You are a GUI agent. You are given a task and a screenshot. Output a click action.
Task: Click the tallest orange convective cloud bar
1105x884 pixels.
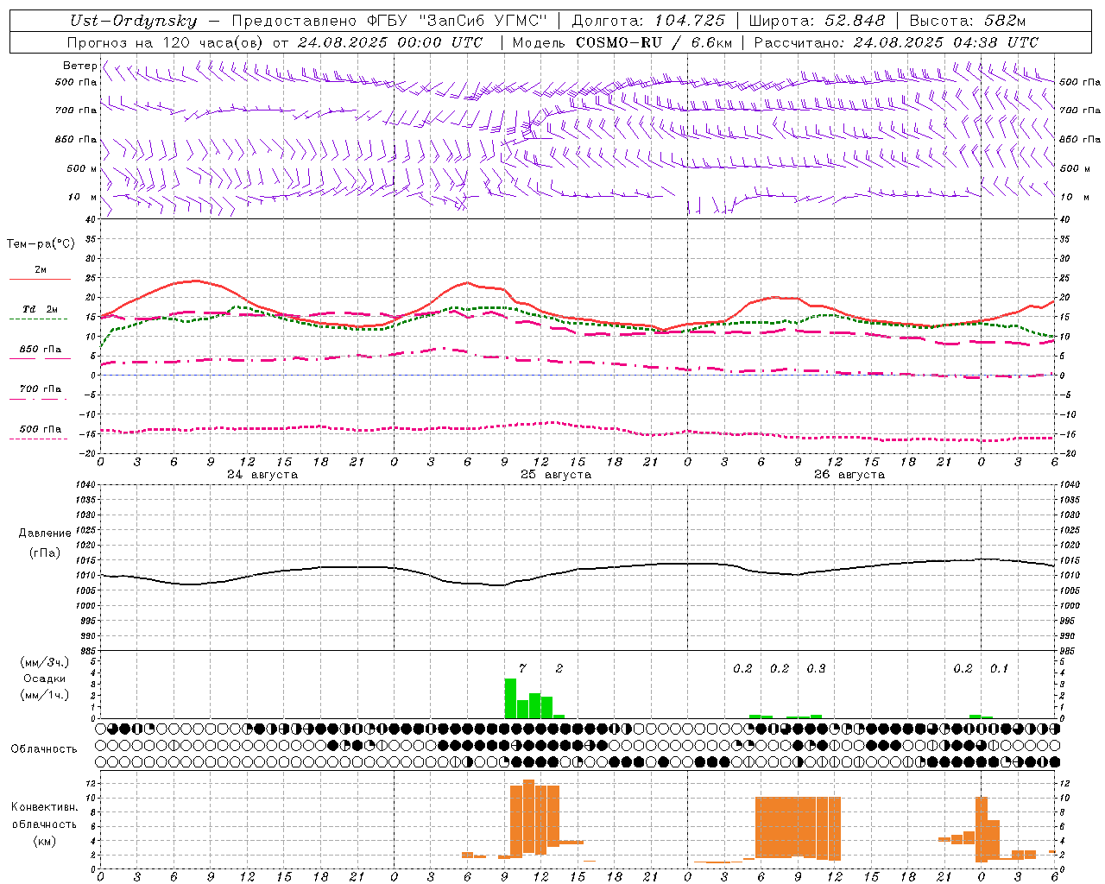528,816
